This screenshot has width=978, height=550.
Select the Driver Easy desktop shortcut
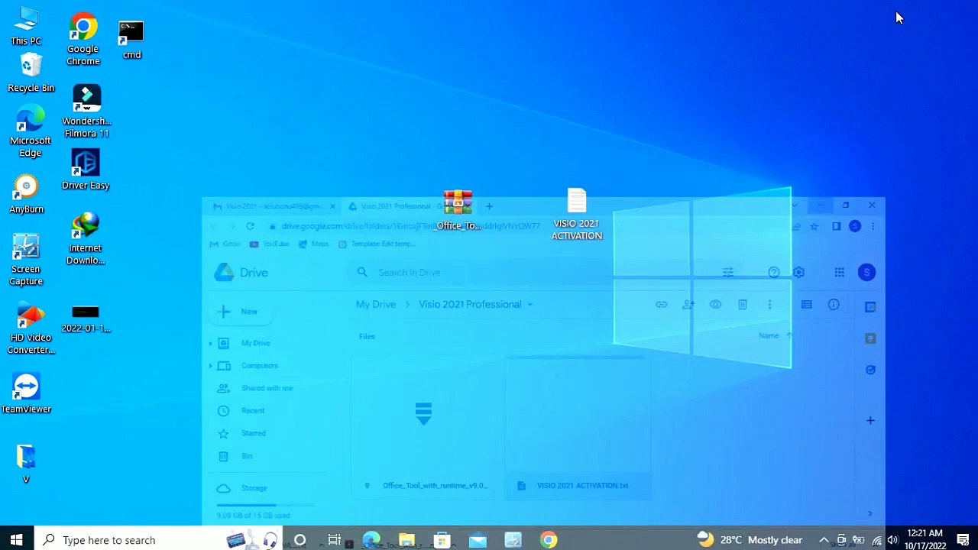coord(86,170)
